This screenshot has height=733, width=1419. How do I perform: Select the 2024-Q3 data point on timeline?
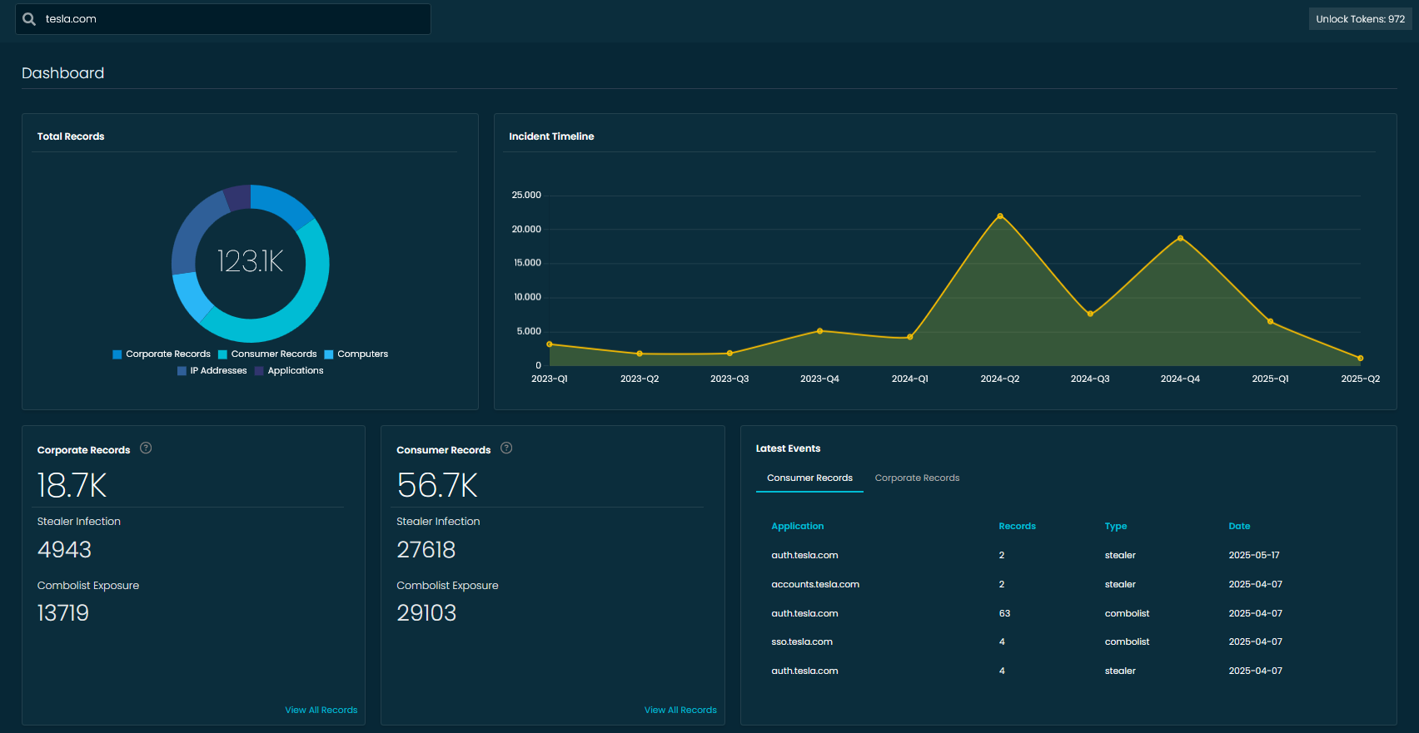pos(1090,314)
